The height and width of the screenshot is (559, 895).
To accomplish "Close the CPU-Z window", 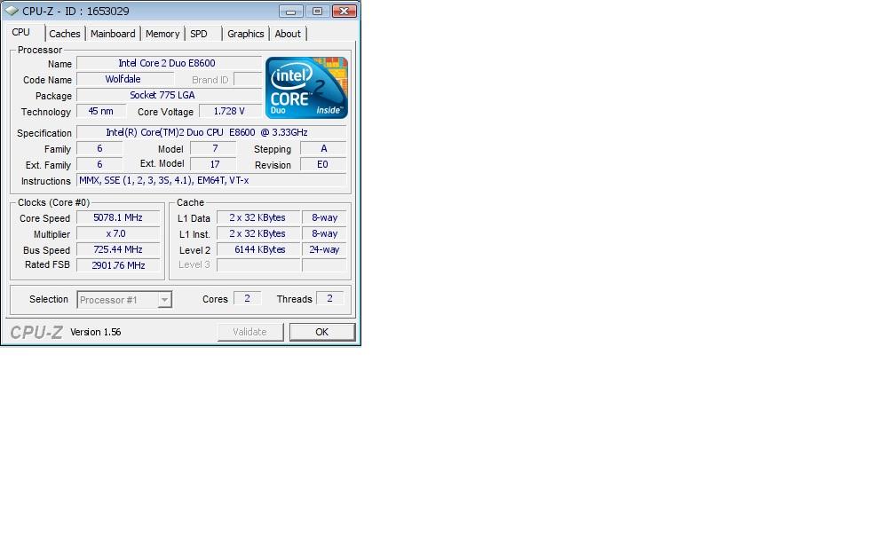I will 345,12.
